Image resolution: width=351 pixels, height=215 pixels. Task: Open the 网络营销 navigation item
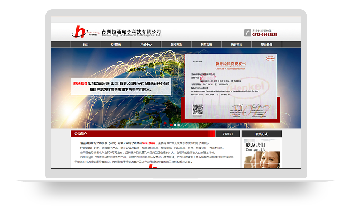[206, 44]
